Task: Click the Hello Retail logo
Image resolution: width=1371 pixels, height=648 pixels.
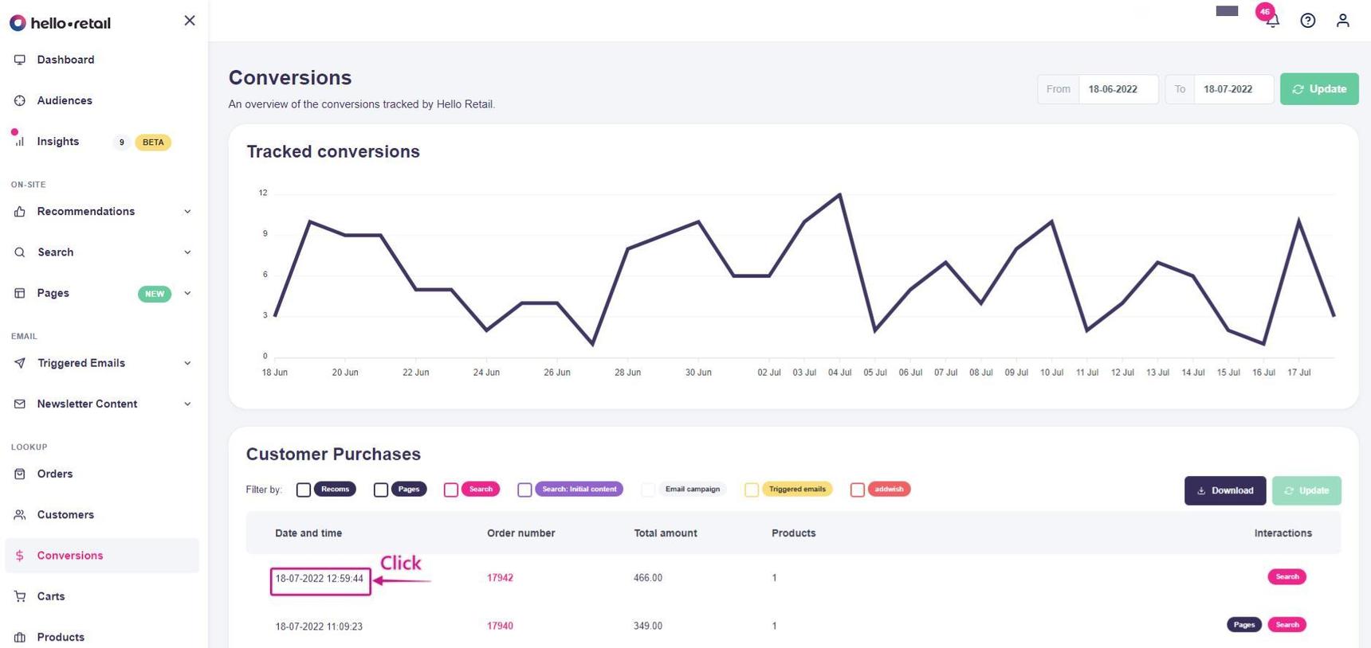Action: [61, 23]
